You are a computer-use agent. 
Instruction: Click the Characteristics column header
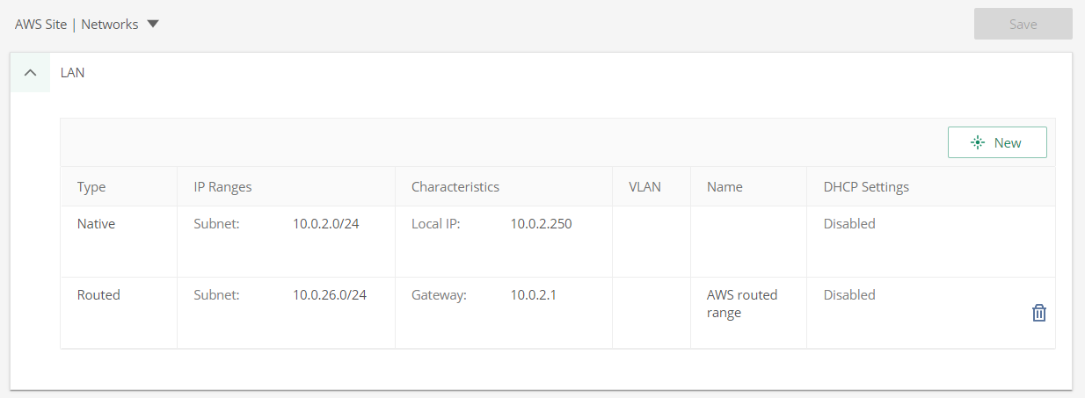(455, 187)
